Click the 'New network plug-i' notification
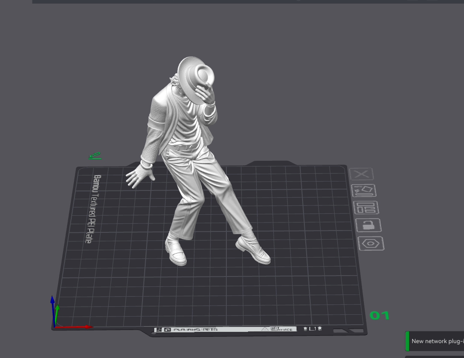Viewport: 464px width, 358px height. coord(434,341)
